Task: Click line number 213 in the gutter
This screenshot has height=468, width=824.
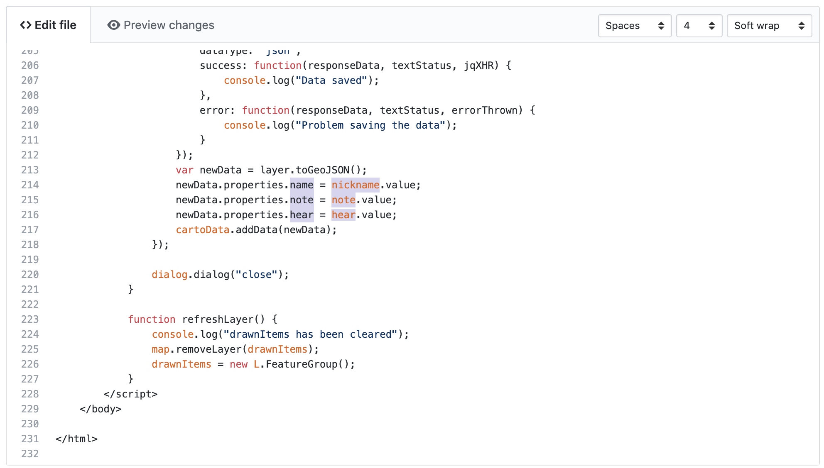Action: tap(30, 170)
